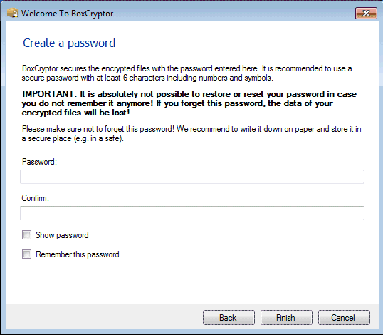
Task: Click the "Create a password" heading
Action: (69, 43)
